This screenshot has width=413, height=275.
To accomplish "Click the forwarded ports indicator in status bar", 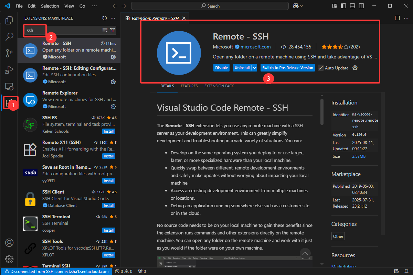I will (141, 271).
